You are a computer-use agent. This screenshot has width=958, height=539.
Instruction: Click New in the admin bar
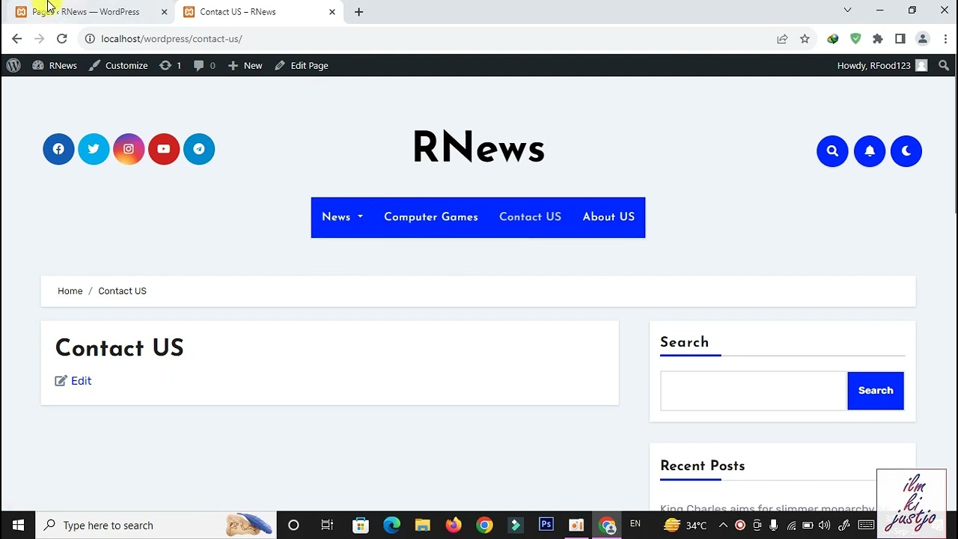tap(245, 65)
